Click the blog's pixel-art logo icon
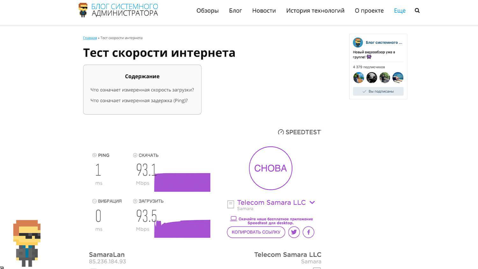 click(83, 10)
